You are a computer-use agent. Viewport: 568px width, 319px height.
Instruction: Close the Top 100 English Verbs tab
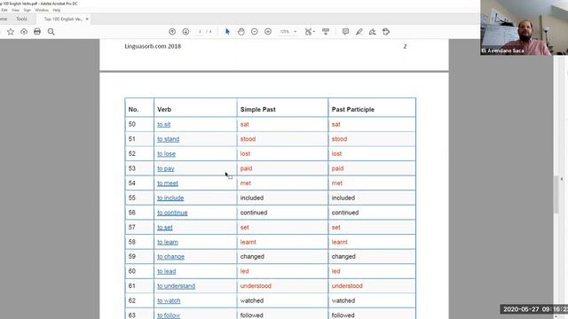coord(87,19)
